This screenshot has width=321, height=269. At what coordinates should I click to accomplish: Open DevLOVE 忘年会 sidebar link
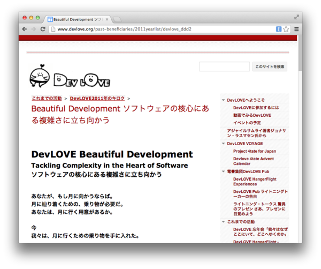tap(261, 231)
